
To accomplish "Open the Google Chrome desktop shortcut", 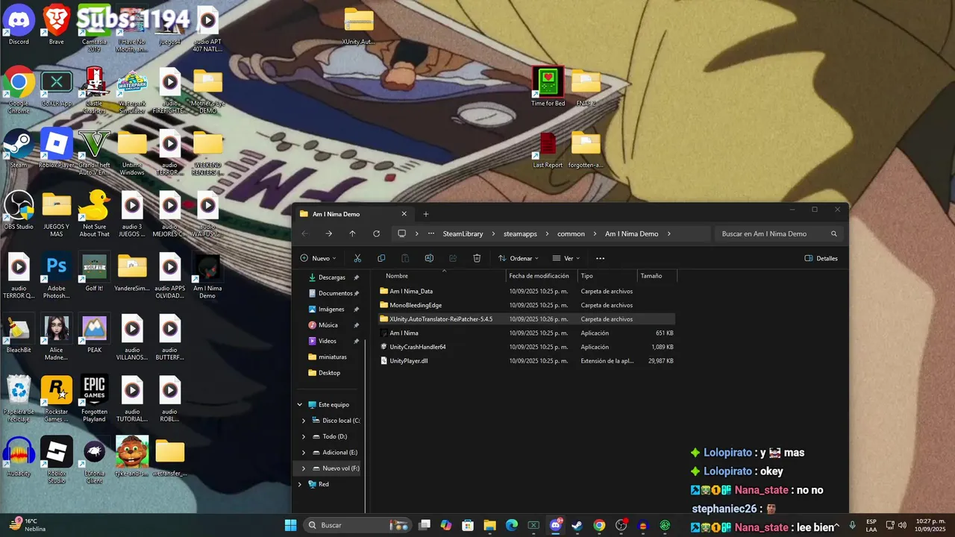I will pos(19,91).
